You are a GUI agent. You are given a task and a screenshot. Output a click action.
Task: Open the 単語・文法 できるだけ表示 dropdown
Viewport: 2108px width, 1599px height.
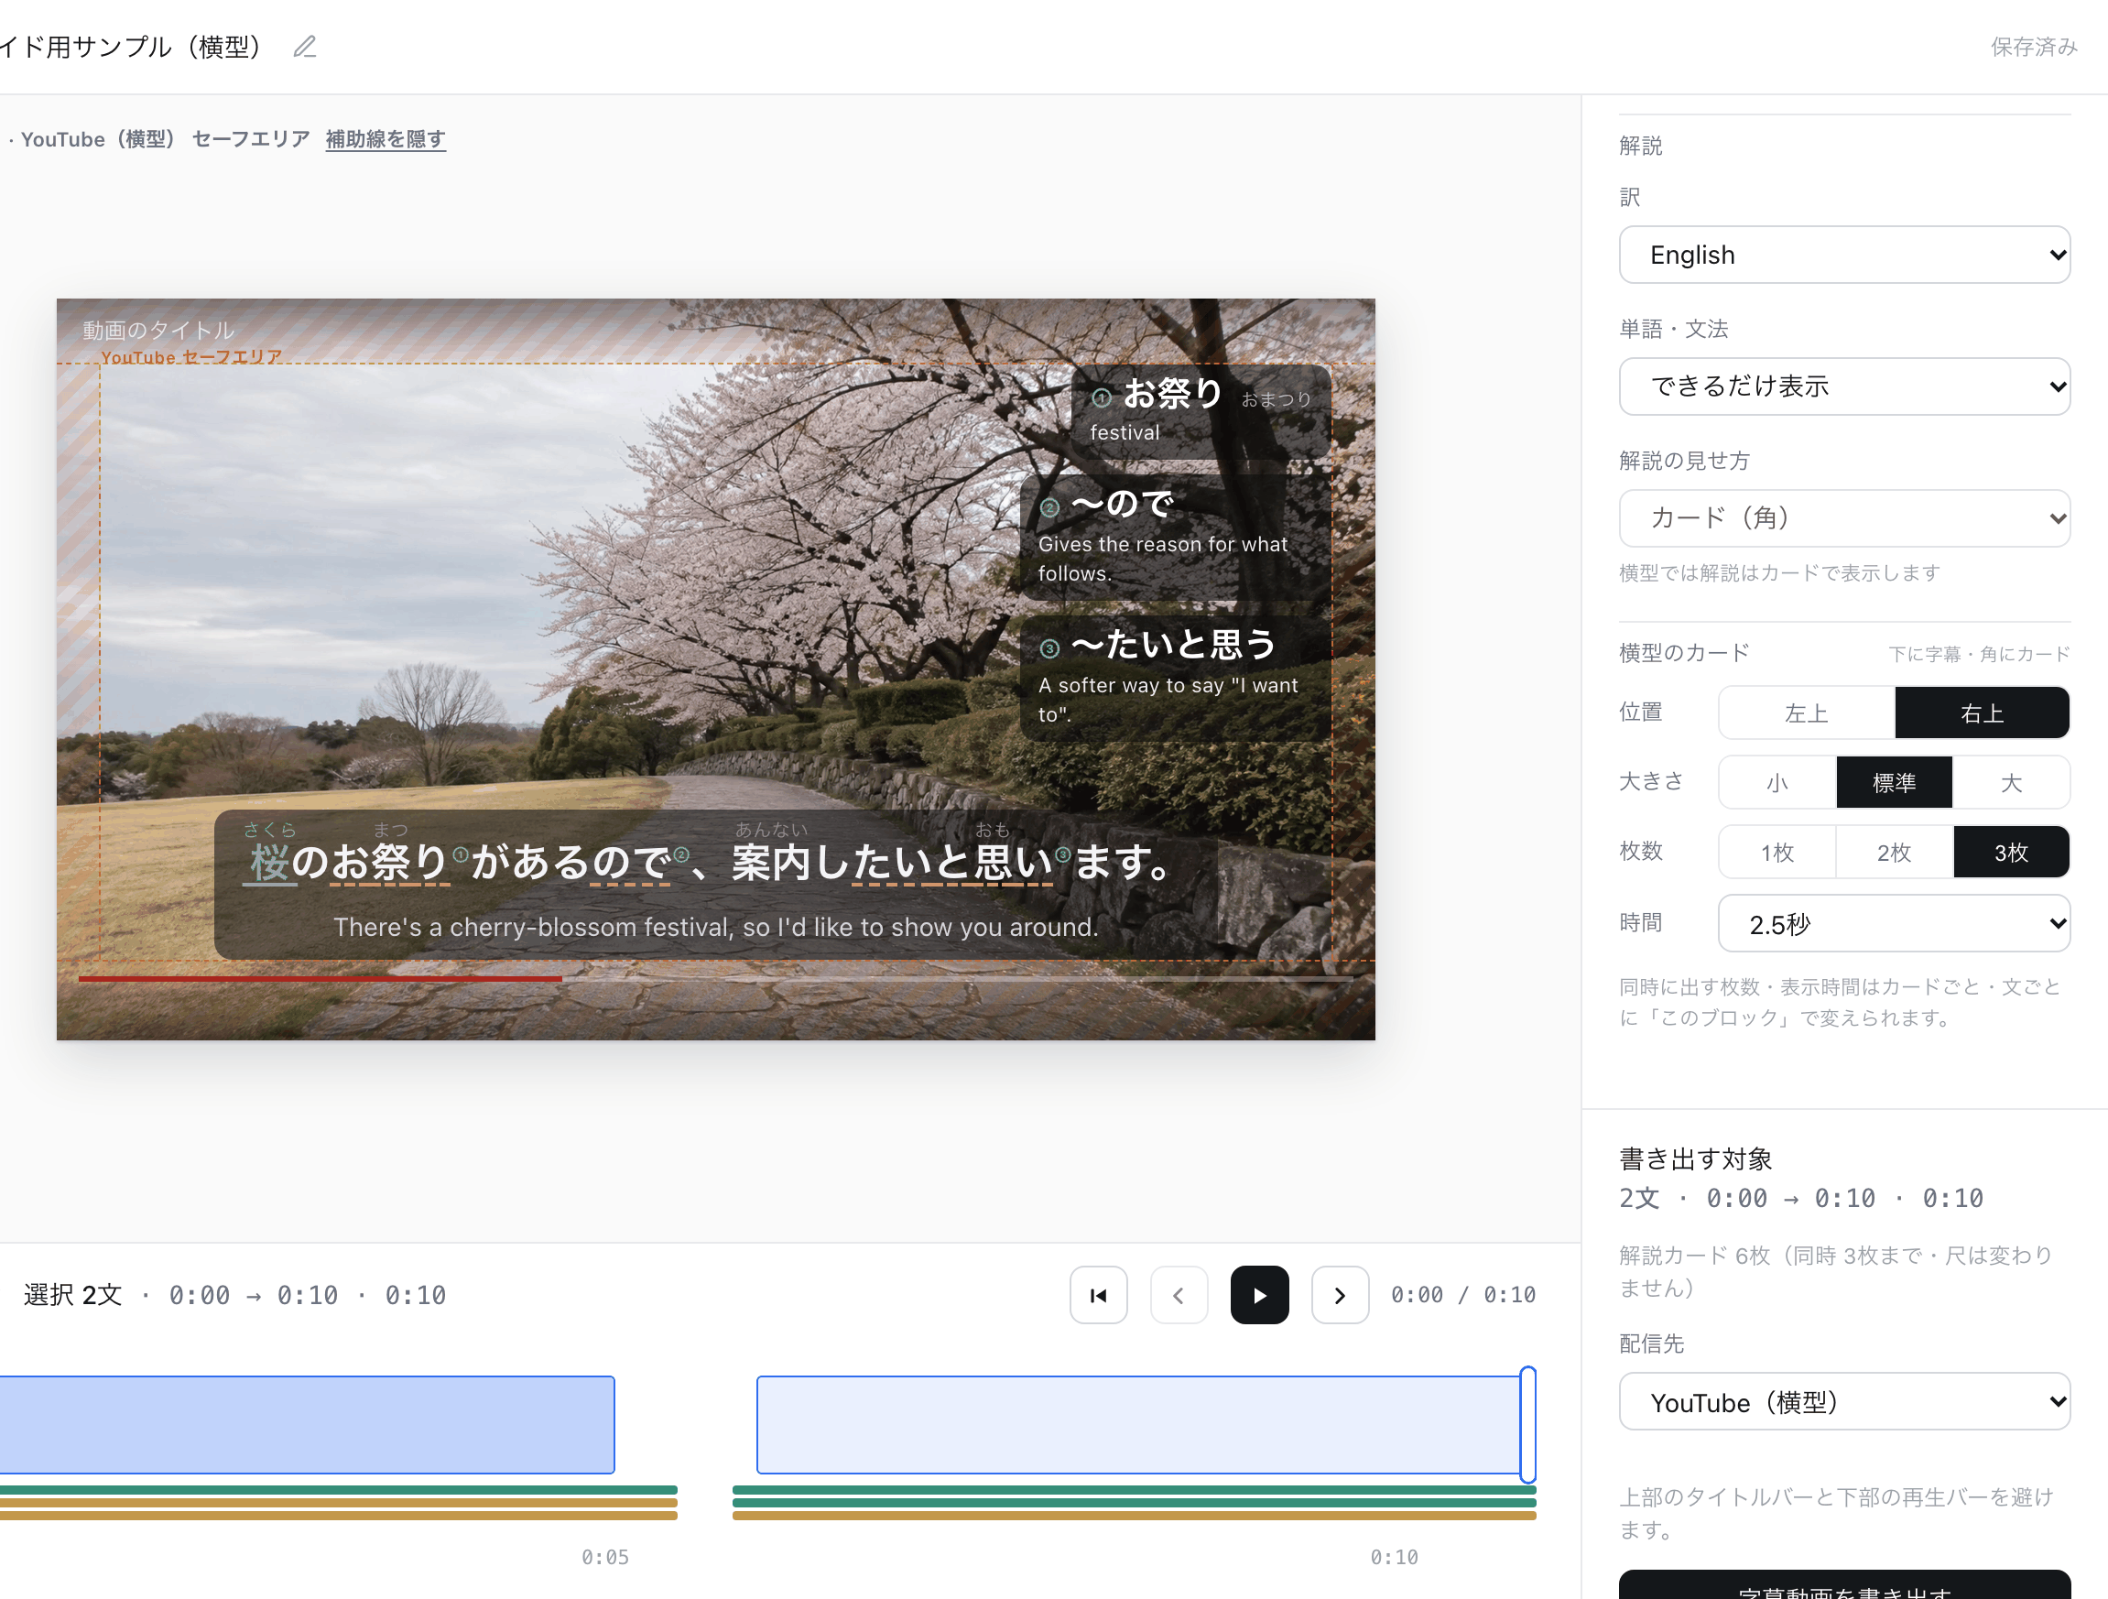pyautogui.click(x=1844, y=386)
